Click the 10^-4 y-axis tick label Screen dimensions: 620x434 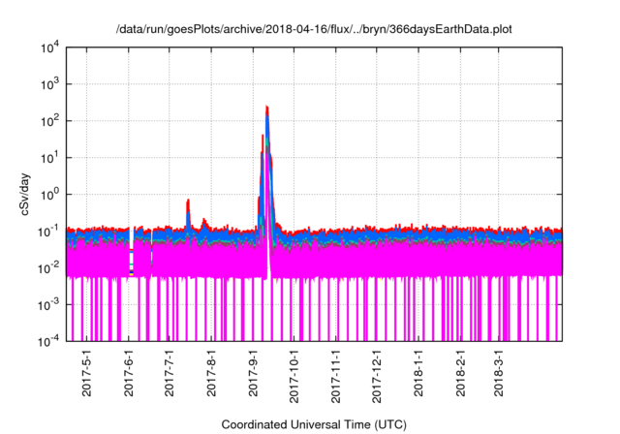[48, 341]
